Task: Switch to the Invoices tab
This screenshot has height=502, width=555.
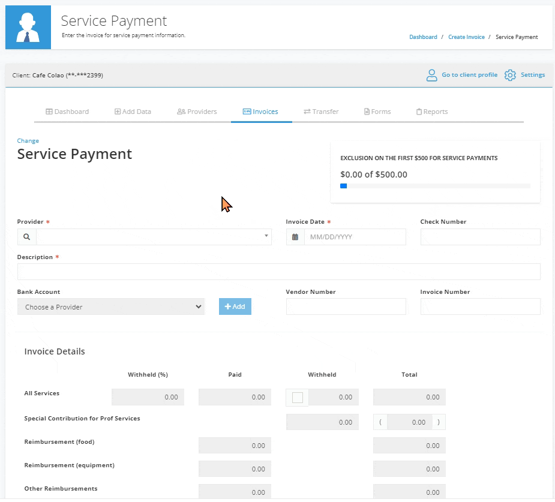Action: click(260, 112)
